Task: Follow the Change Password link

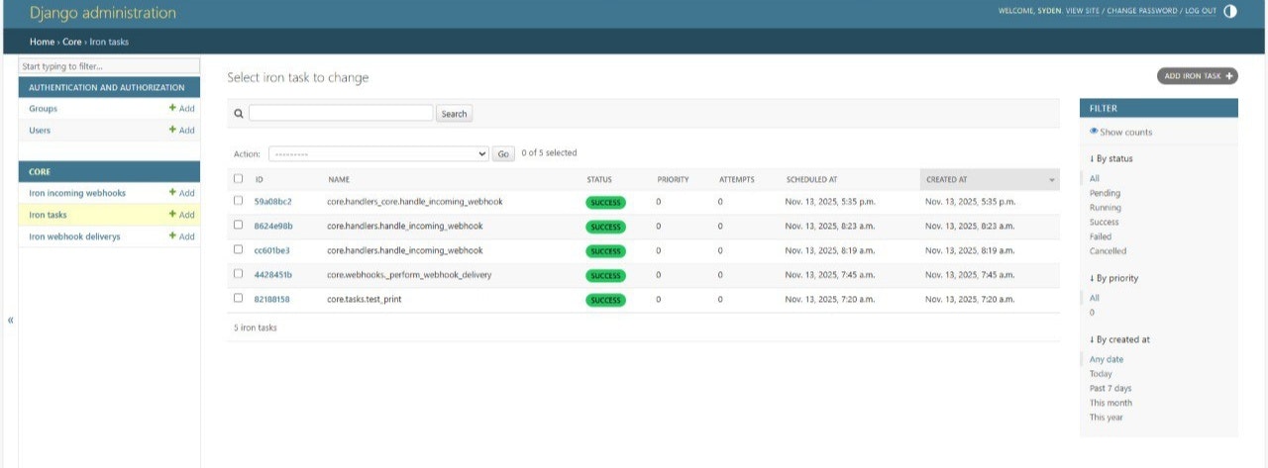Action: click(x=1142, y=11)
